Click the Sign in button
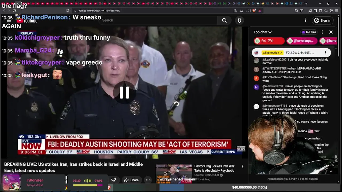342x192 pixels. pyautogui.click(x=322, y=21)
